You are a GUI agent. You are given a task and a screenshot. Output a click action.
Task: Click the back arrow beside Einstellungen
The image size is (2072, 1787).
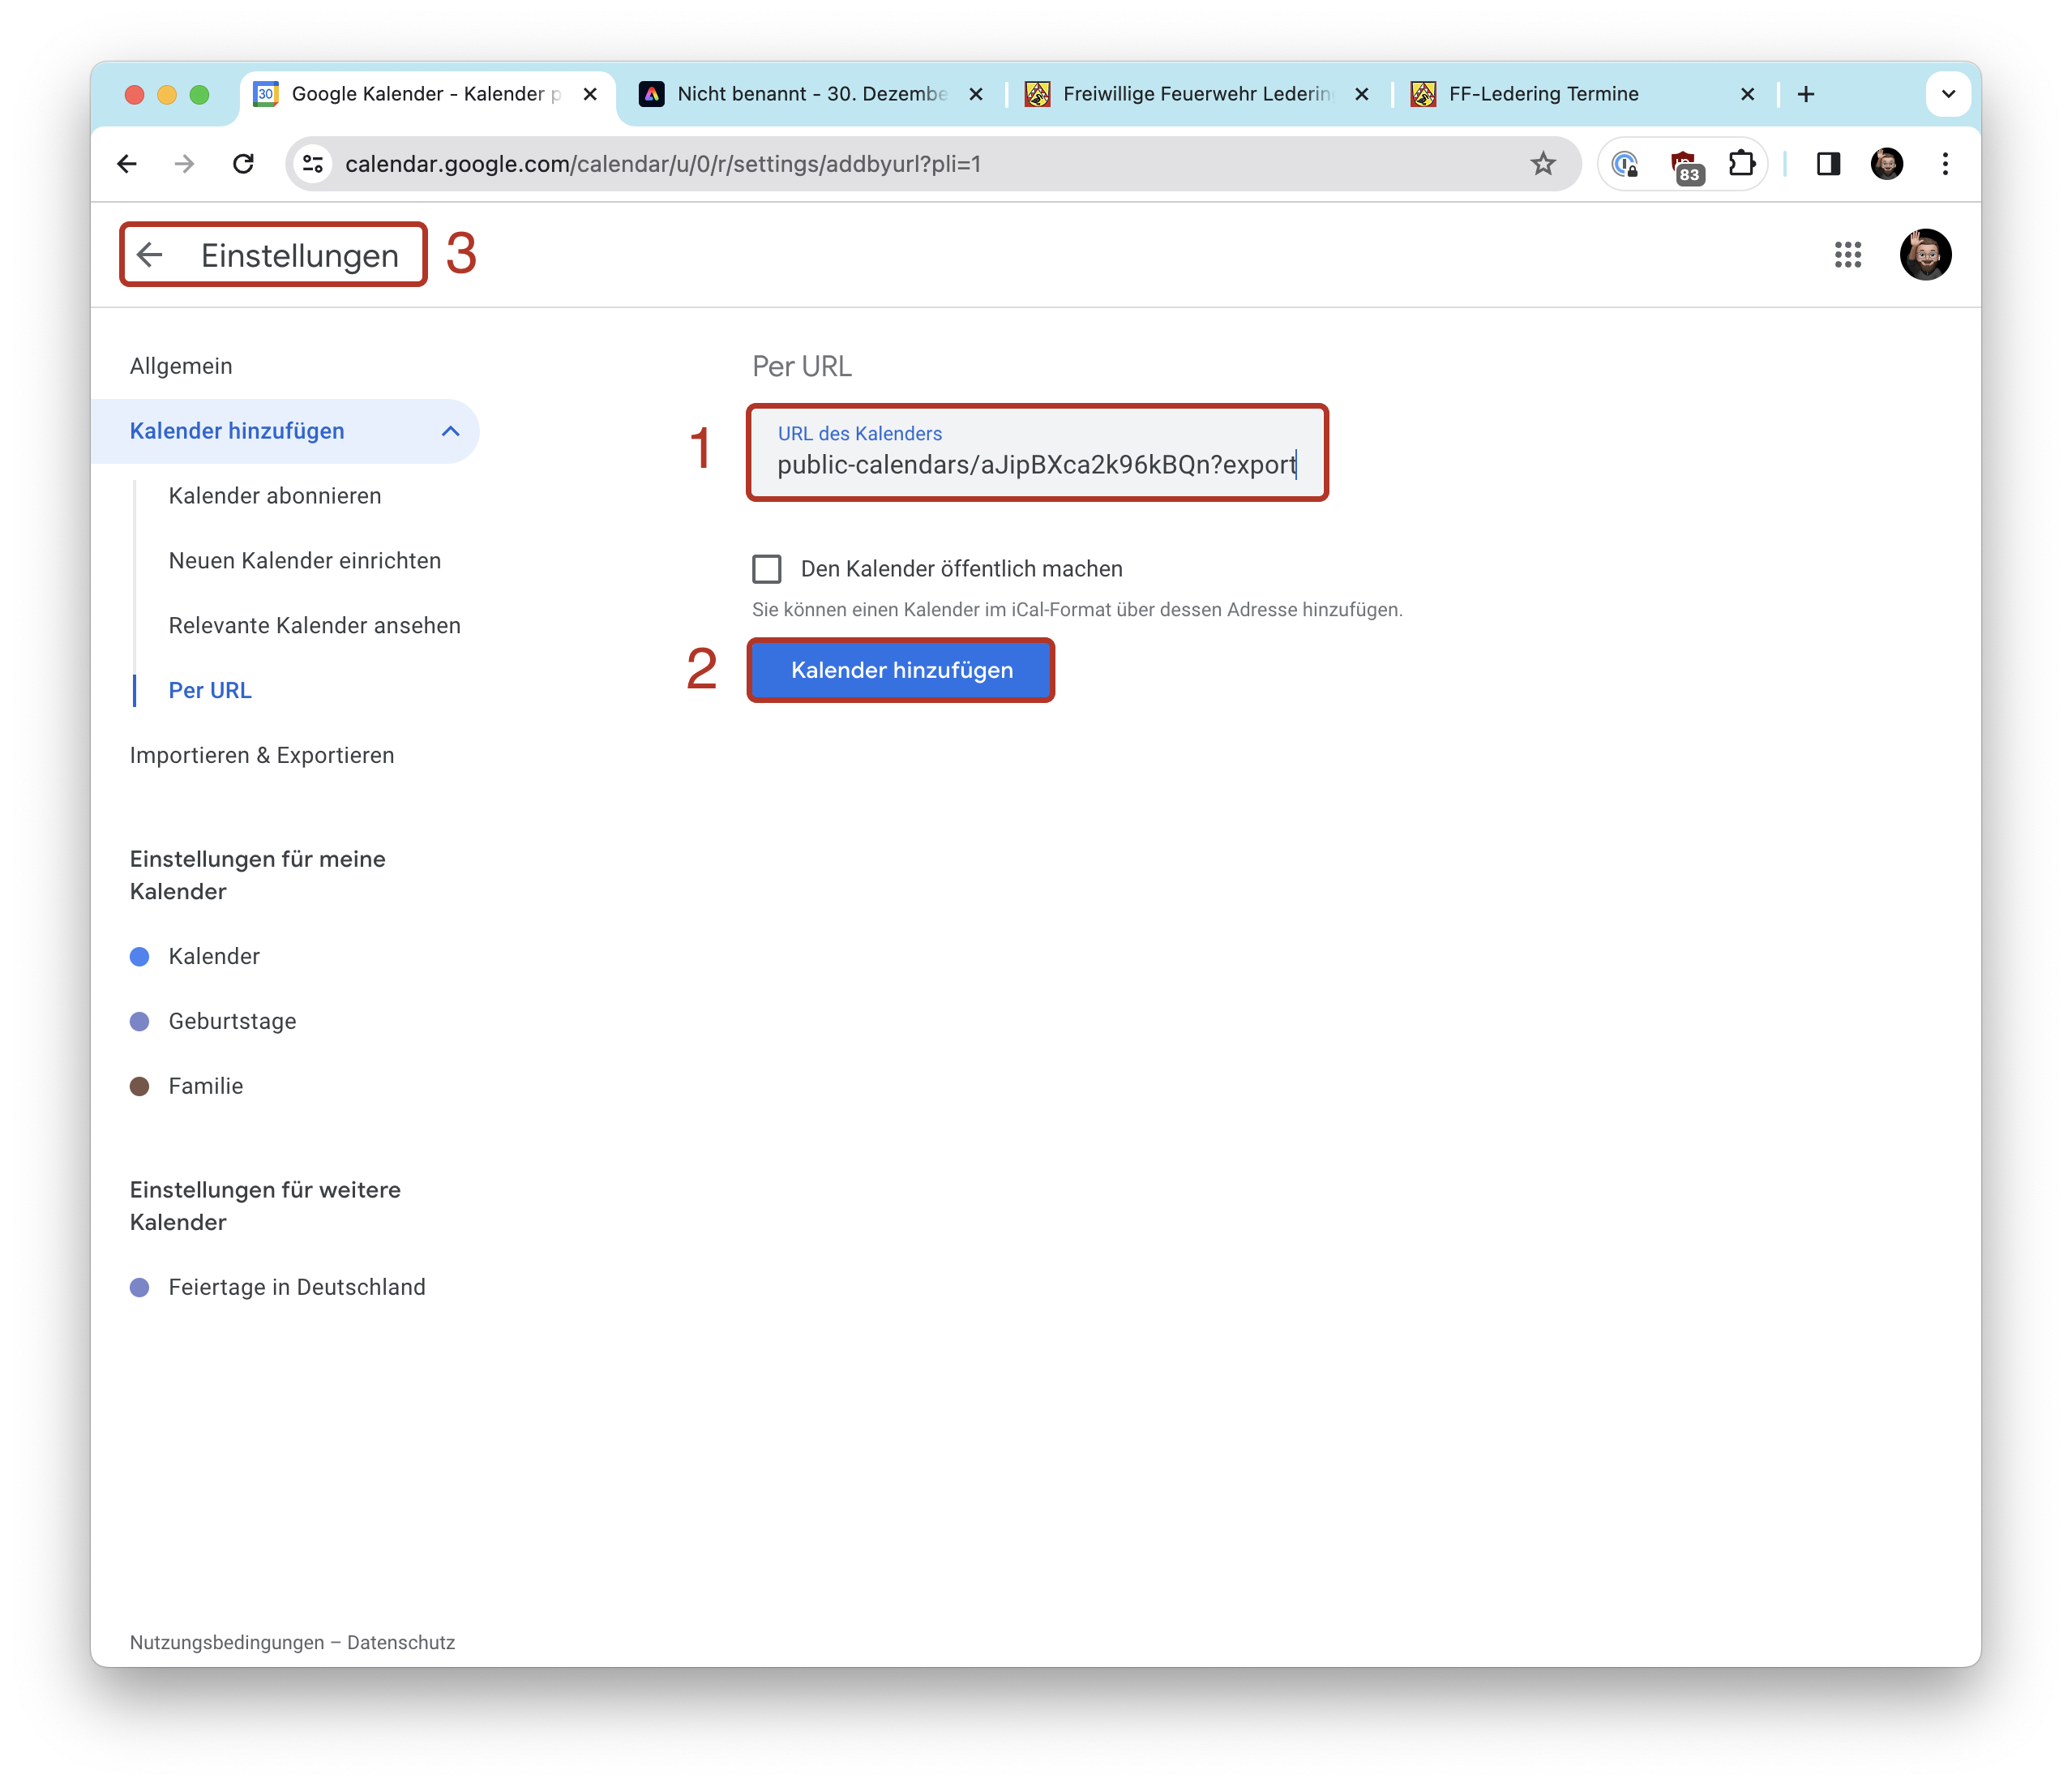tap(150, 255)
